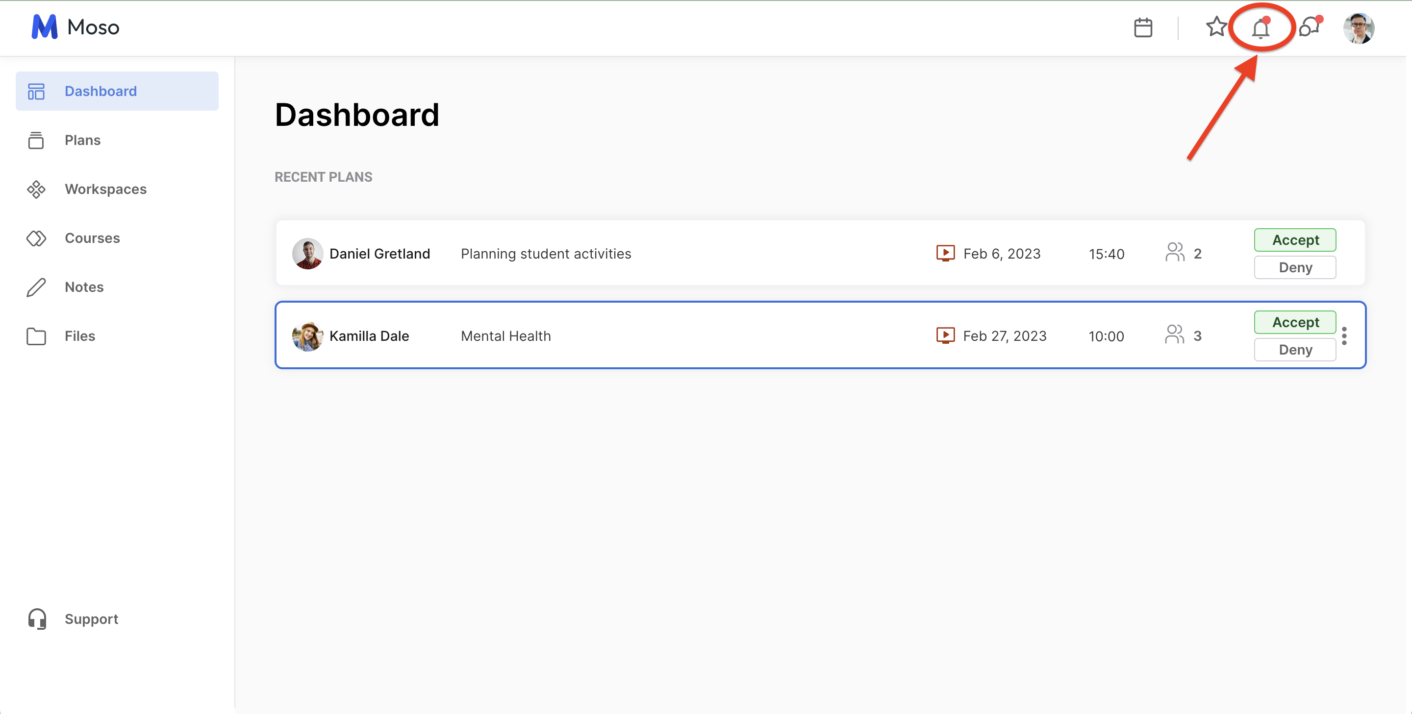Open the chat messages icon
The width and height of the screenshot is (1412, 714).
coord(1310,26)
